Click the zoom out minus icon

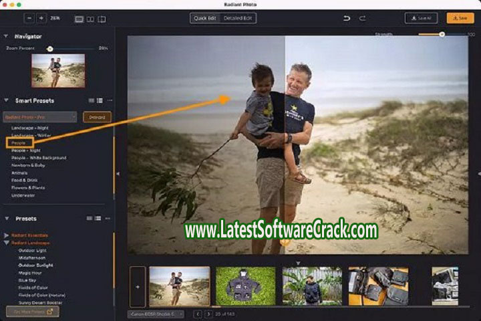click(x=30, y=19)
